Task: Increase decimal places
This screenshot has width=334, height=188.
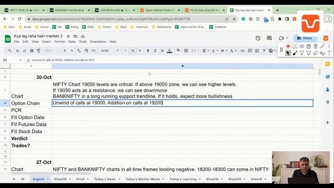Action: point(86,51)
